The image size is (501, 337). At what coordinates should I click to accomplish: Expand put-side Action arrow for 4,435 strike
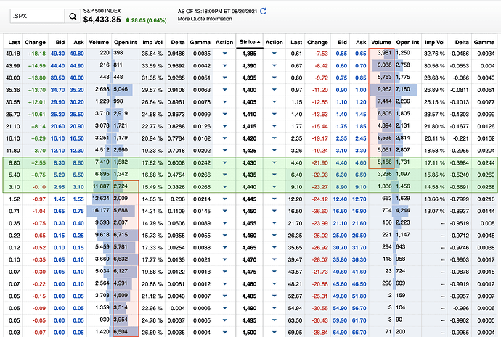(274, 175)
